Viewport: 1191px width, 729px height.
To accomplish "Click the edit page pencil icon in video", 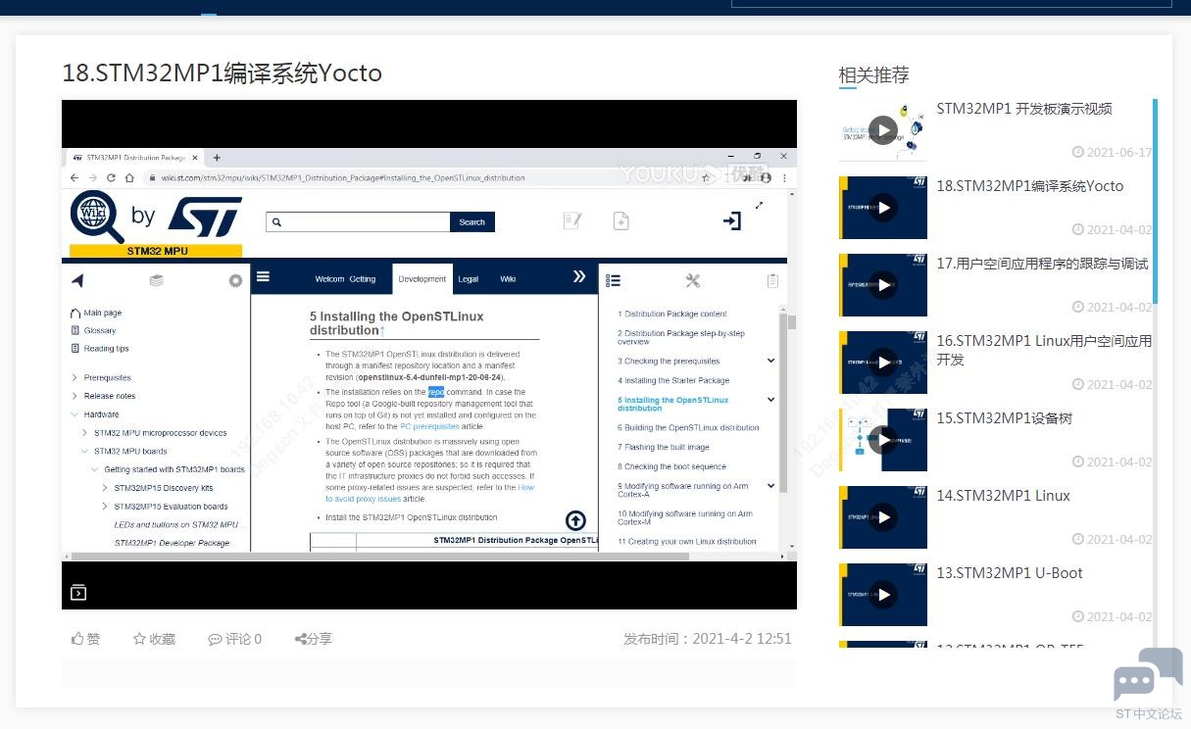I will click(572, 221).
